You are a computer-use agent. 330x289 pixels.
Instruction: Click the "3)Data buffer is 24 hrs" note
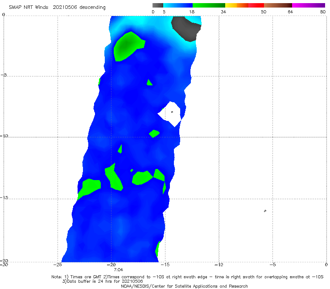click(x=103, y=281)
